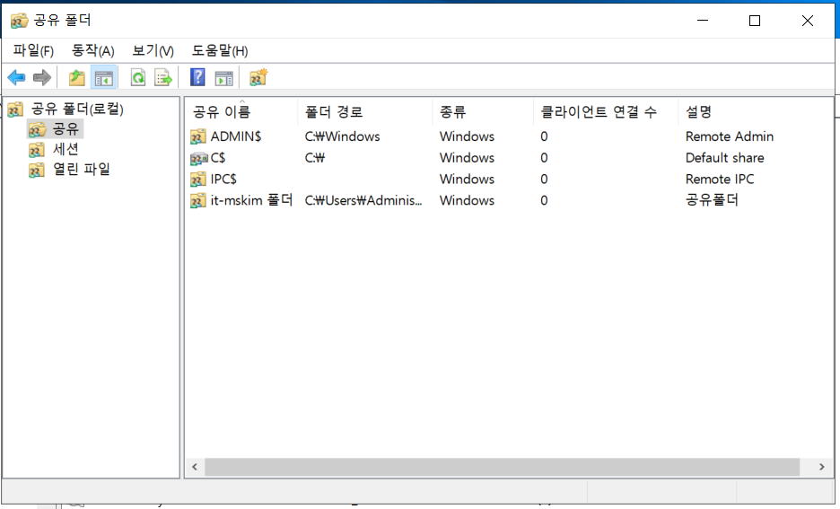
Task: Open help with the question mark icon
Action: 197,78
